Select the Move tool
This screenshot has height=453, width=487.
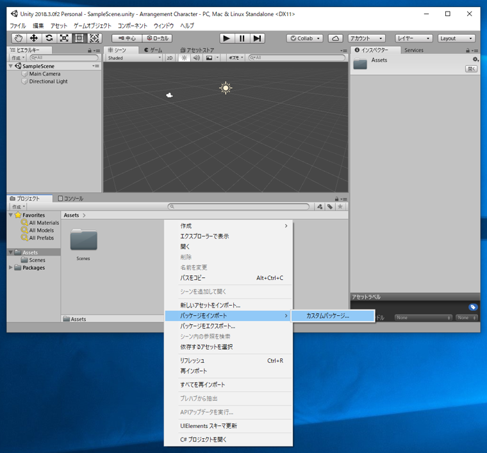[x=33, y=38]
